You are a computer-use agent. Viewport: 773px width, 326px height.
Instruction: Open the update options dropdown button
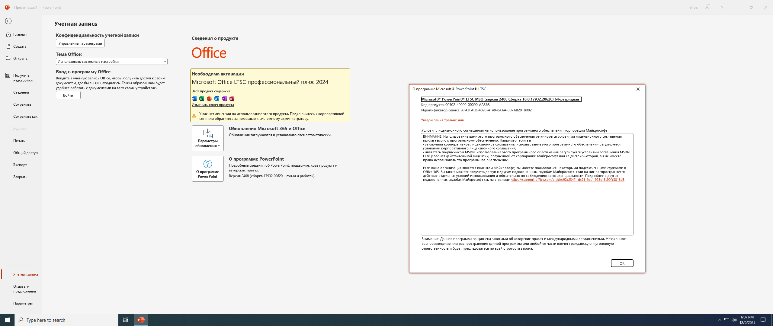click(207, 138)
